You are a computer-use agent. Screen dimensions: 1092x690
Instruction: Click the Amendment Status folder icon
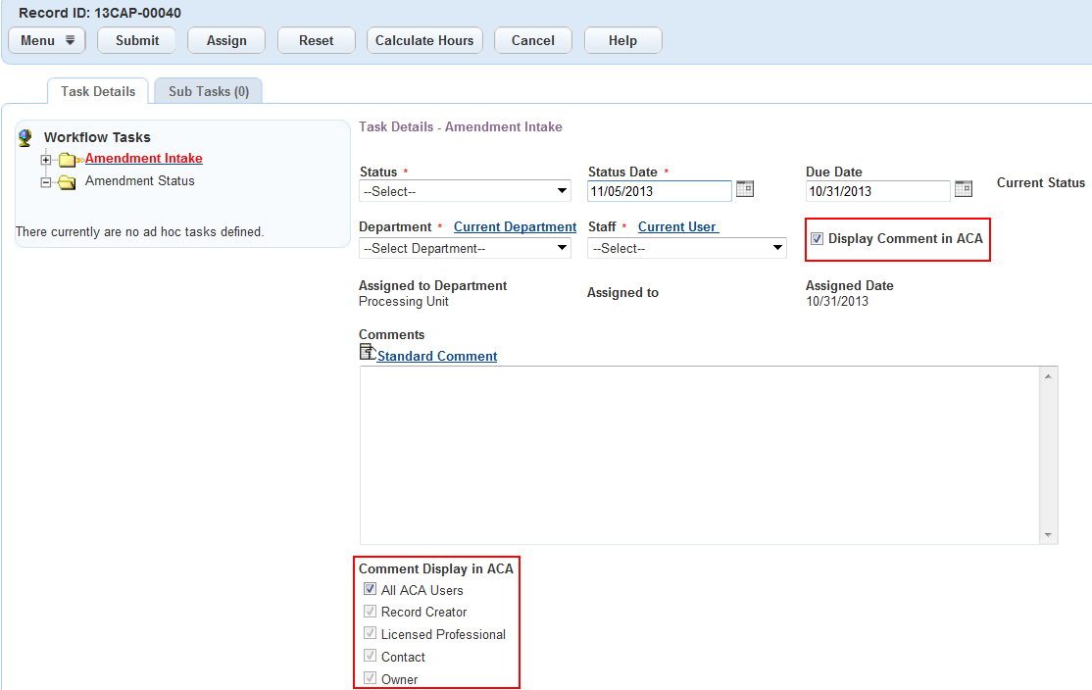tap(68, 182)
